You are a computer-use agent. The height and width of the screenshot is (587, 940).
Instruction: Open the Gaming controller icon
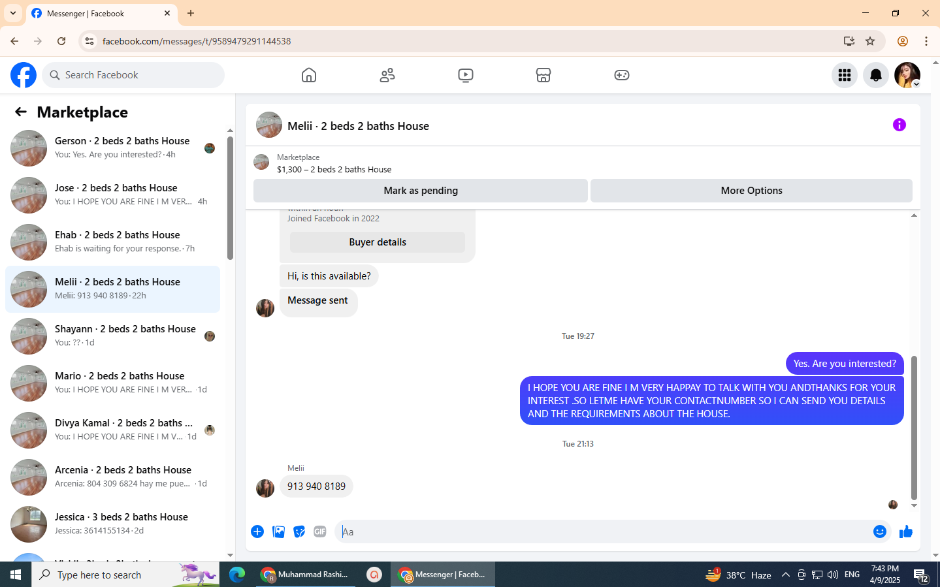pyautogui.click(x=622, y=75)
